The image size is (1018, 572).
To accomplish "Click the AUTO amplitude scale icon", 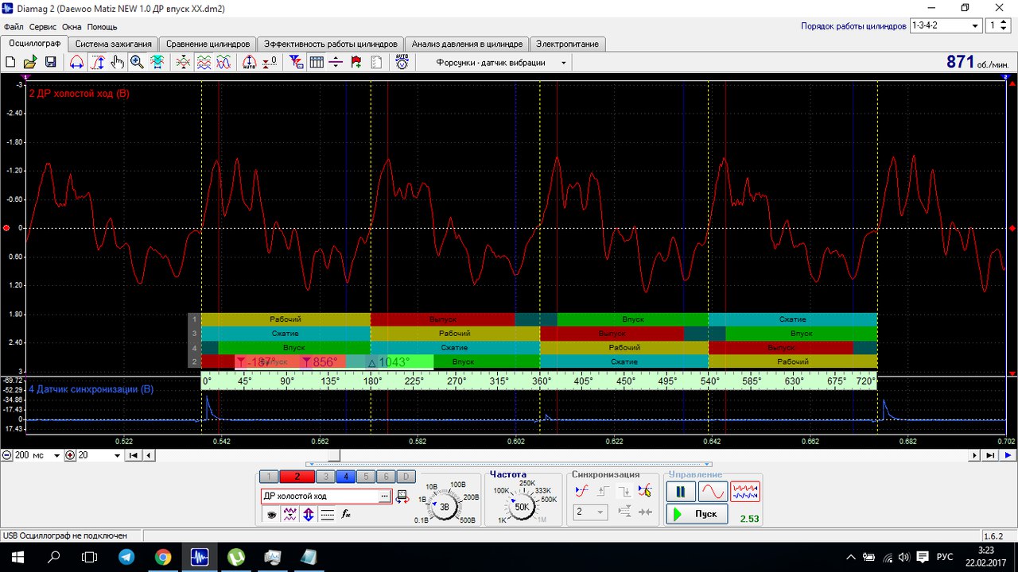I will (250, 62).
